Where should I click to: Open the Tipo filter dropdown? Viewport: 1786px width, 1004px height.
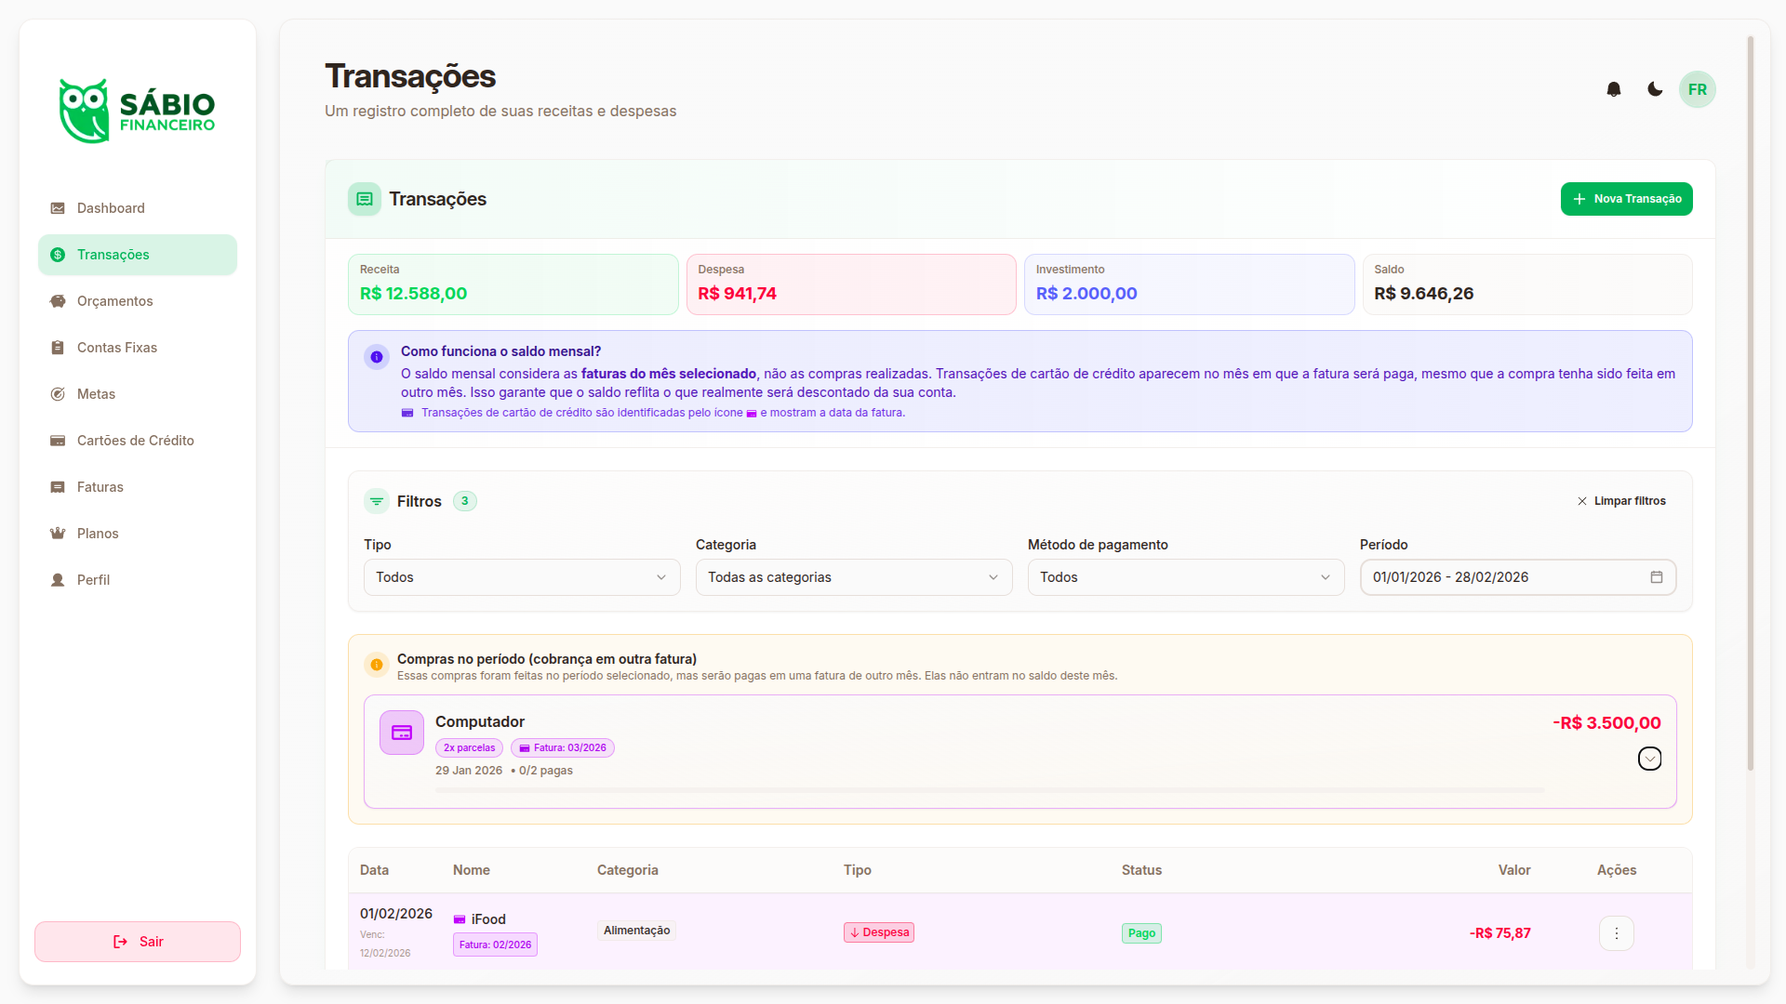point(522,577)
